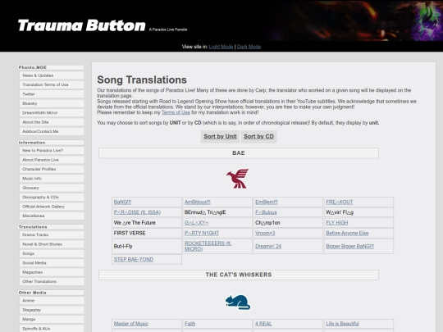The image size is (443, 332).
Task: Switch site to Dark Mode
Action: click(249, 47)
